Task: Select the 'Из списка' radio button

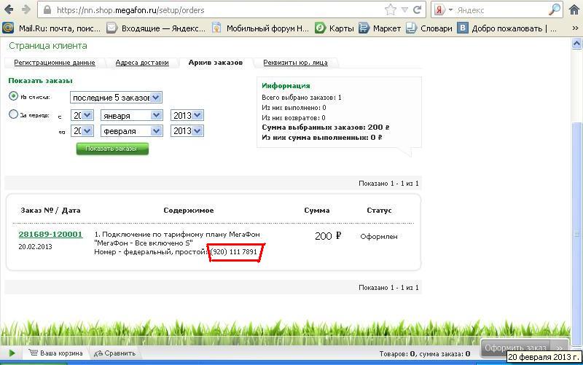Action: pyautogui.click(x=14, y=96)
